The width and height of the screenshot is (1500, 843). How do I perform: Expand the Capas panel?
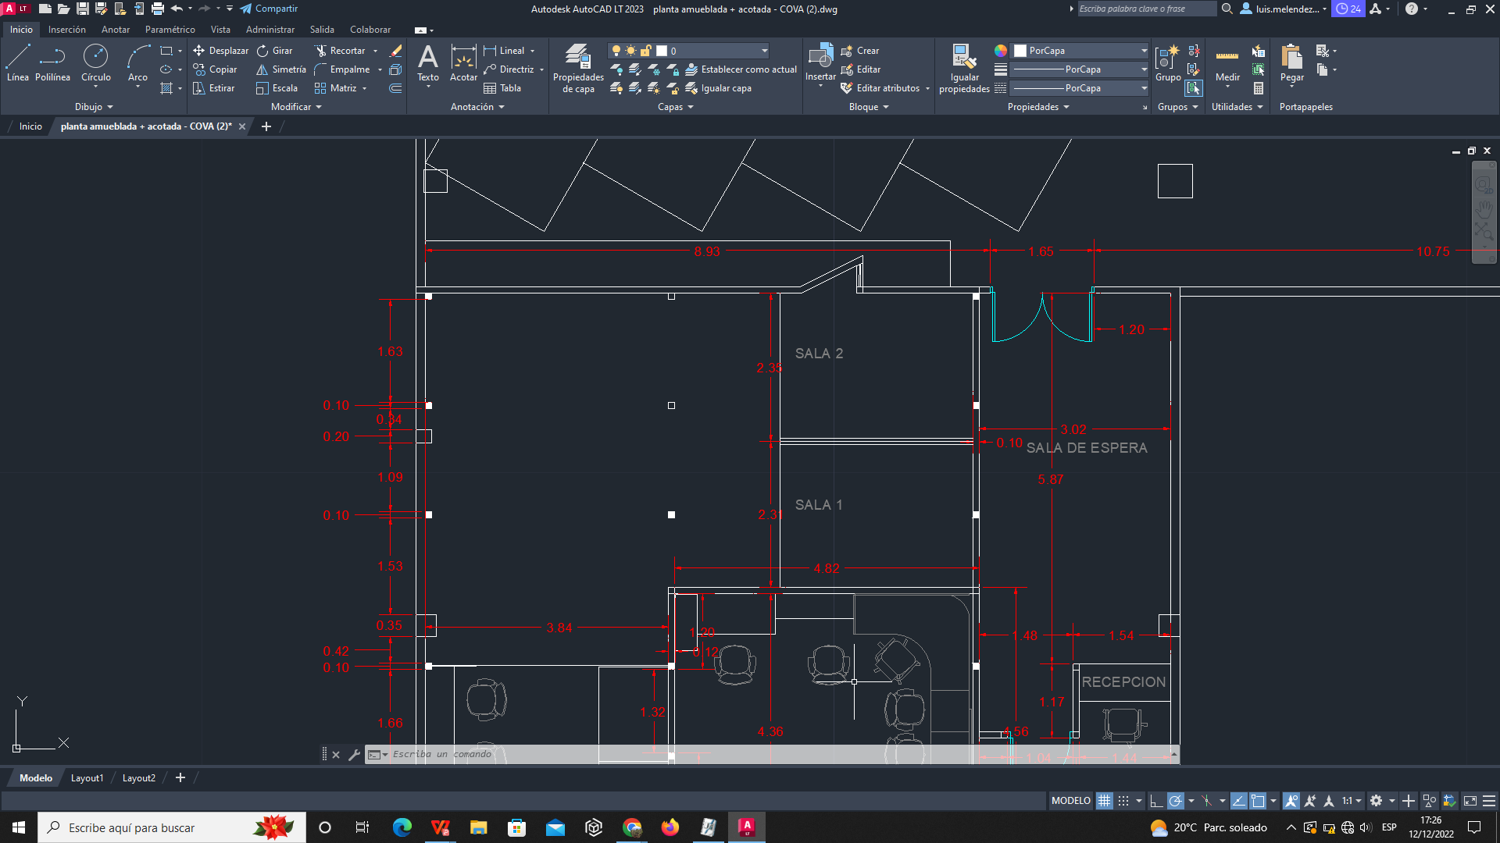(x=676, y=107)
